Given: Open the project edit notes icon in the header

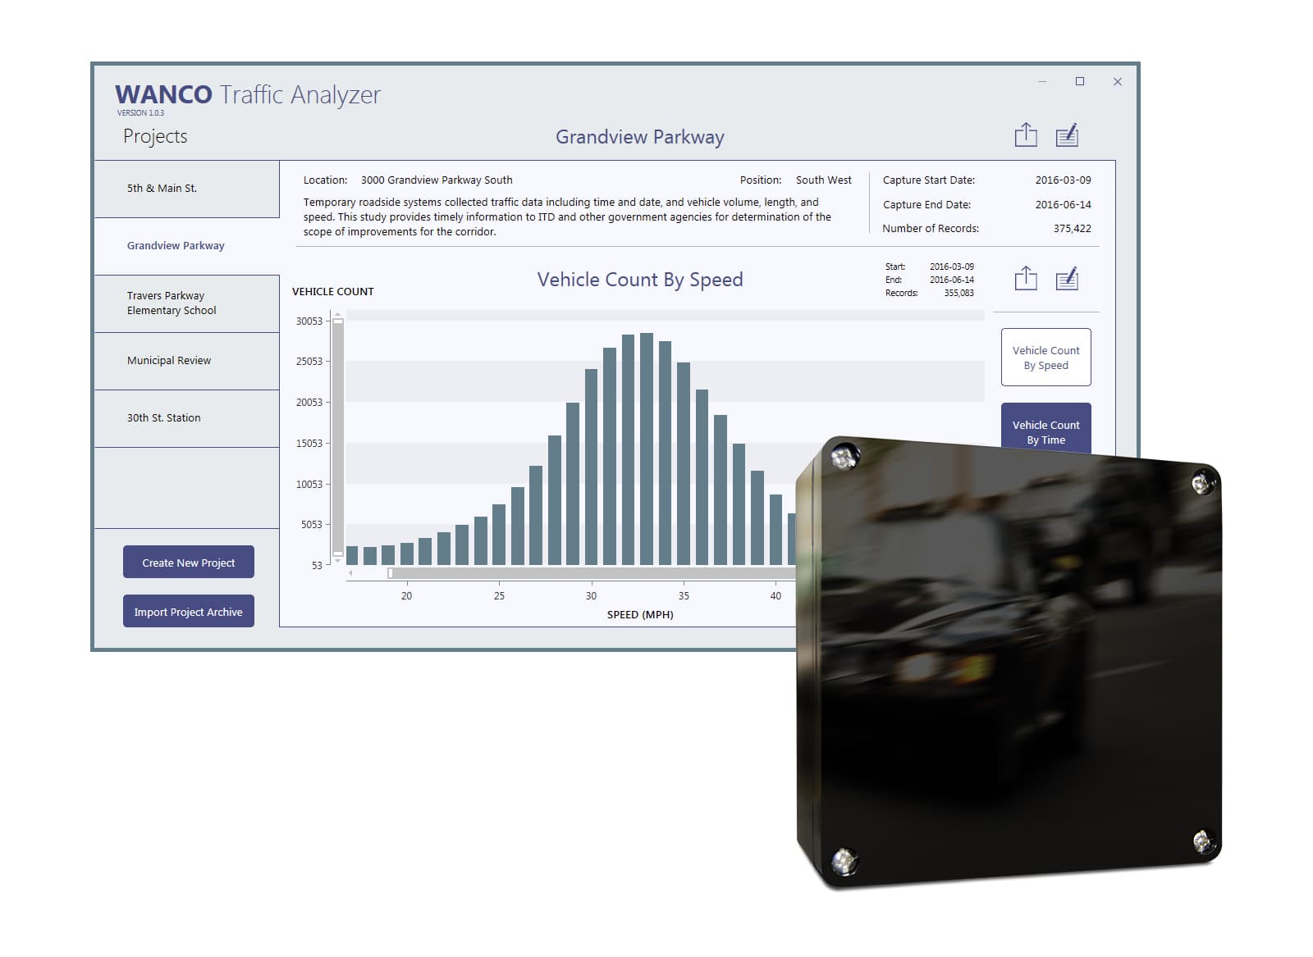Looking at the screenshot, I should 1067,135.
